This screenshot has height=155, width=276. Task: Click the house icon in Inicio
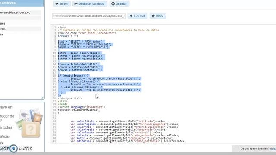[153, 16]
